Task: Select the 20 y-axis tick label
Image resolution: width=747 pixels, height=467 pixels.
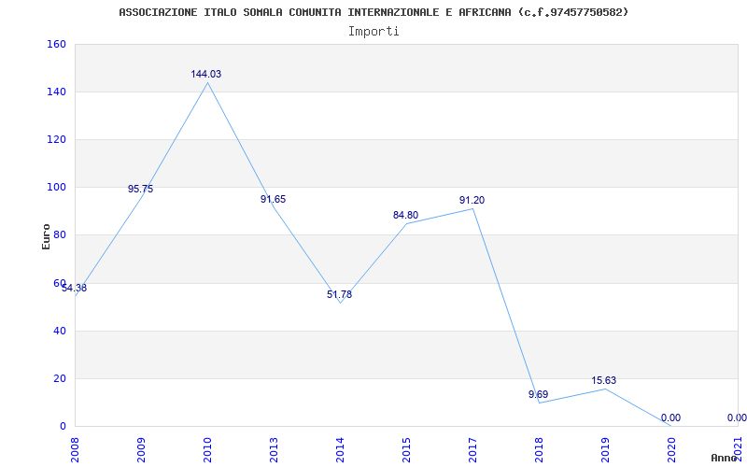Action: pyautogui.click(x=60, y=378)
